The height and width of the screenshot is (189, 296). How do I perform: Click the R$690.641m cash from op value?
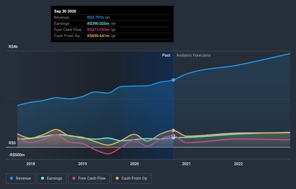pyautogui.click(x=98, y=36)
